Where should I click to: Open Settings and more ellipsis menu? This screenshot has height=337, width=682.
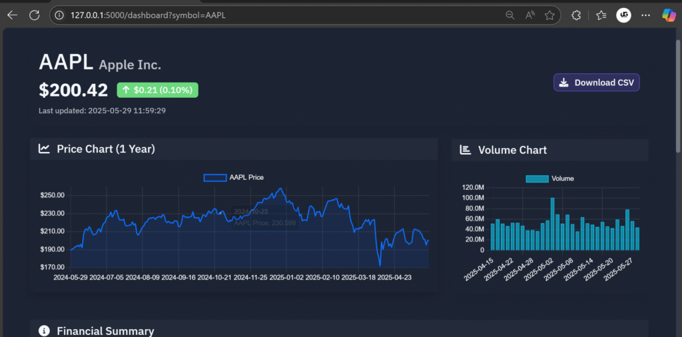pos(646,15)
